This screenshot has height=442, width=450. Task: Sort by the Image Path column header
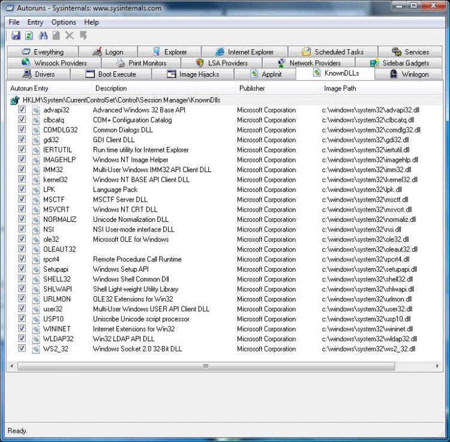click(381, 88)
